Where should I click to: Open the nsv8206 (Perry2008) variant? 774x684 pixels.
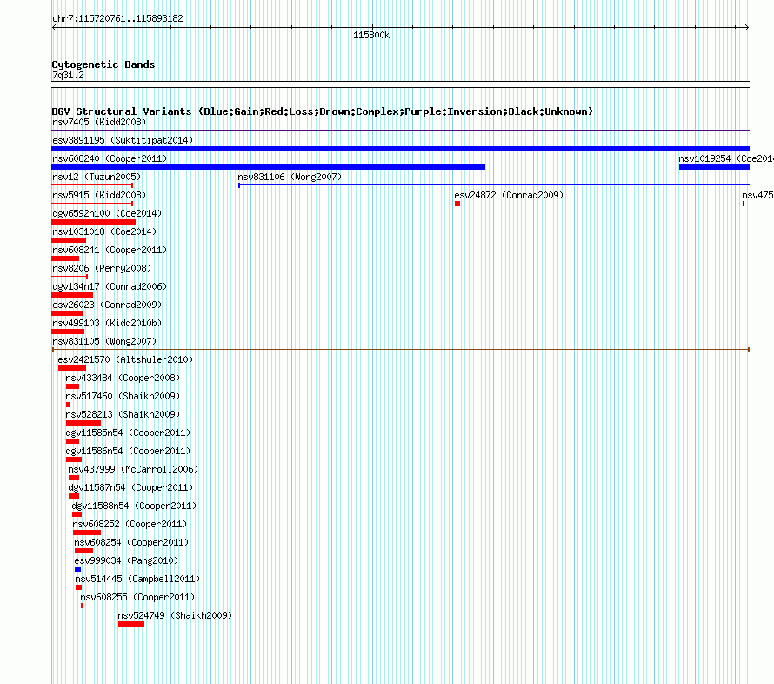pos(102,268)
